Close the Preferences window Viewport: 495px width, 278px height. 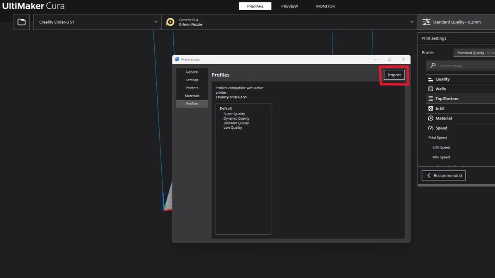coord(403,59)
